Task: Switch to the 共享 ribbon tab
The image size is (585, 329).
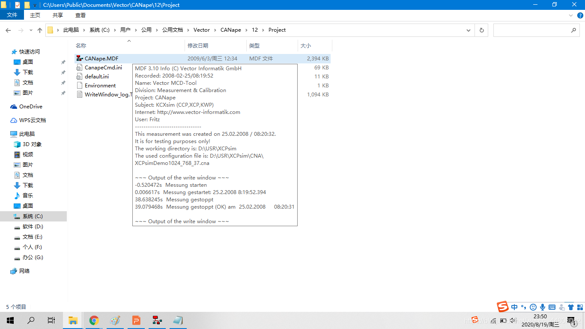Action: coord(58,15)
